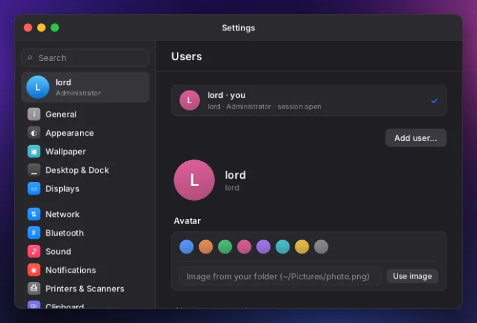
Task: Click the blue checkmark on lord's row
Action: pos(434,101)
